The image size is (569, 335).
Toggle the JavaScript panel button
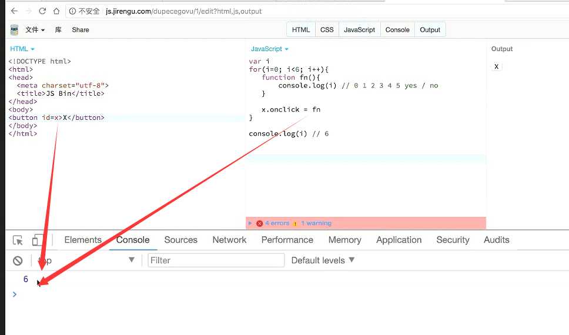pyautogui.click(x=359, y=30)
